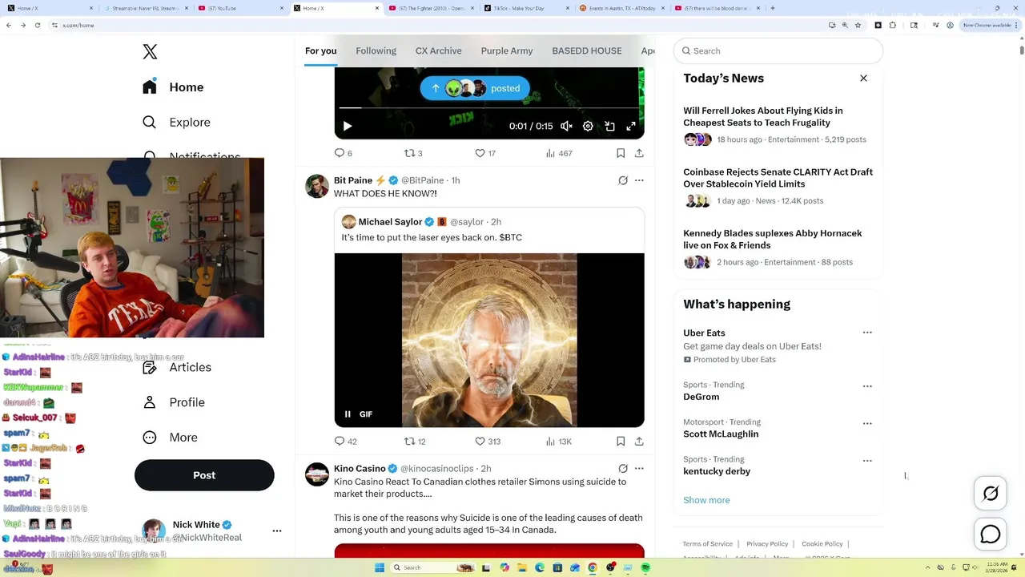This screenshot has width=1025, height=577.
Task: Switch to the CX Archive tab
Action: pyautogui.click(x=438, y=50)
